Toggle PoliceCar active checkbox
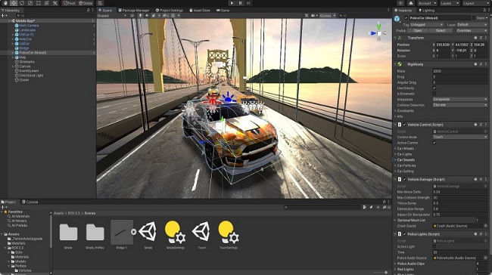 click(x=406, y=18)
